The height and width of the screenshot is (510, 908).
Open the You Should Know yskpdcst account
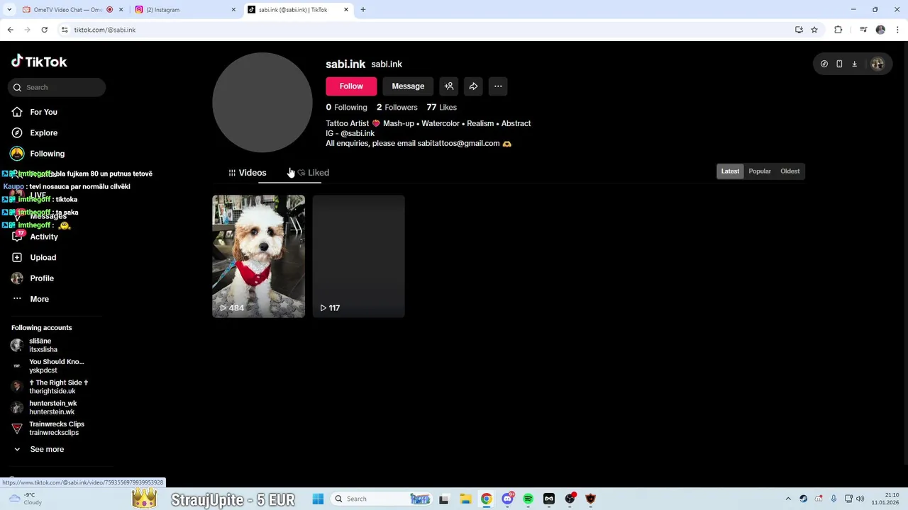click(x=50, y=366)
